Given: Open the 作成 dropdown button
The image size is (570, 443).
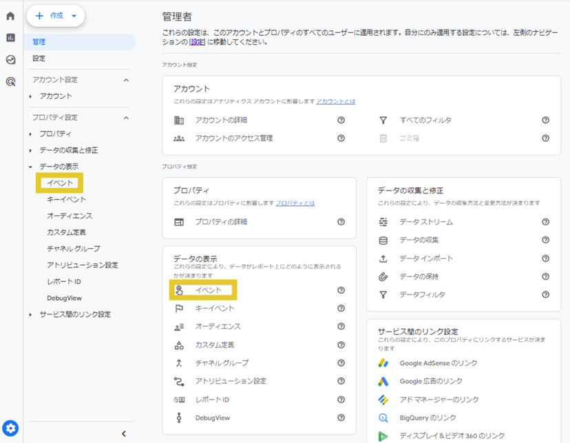Looking at the screenshot, I should 56,16.
